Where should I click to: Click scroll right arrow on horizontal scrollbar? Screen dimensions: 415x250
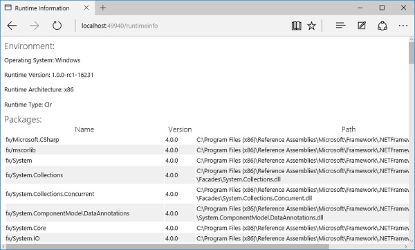point(406,247)
